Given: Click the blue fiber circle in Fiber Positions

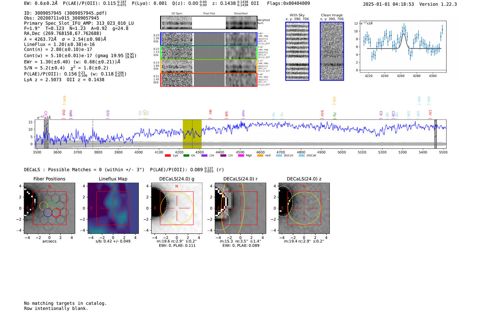Looking at the screenshot, I should [48, 213].
